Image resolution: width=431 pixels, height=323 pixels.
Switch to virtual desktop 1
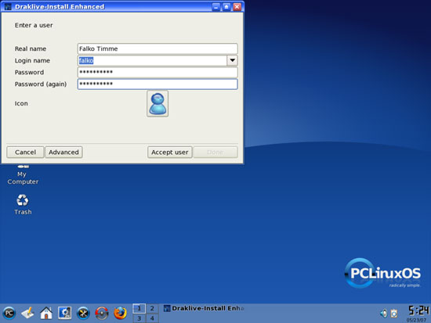[139, 308]
